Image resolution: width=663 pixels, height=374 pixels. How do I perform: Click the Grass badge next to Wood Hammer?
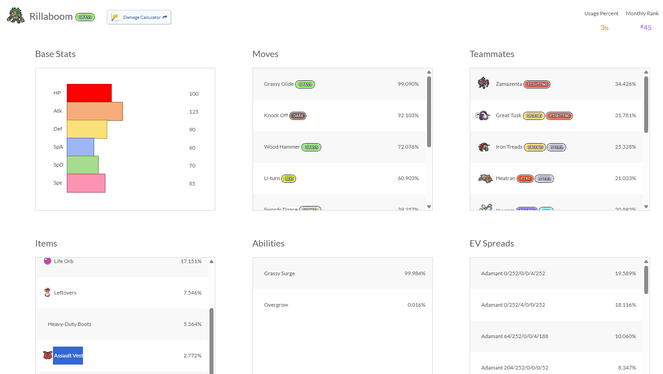coord(311,147)
